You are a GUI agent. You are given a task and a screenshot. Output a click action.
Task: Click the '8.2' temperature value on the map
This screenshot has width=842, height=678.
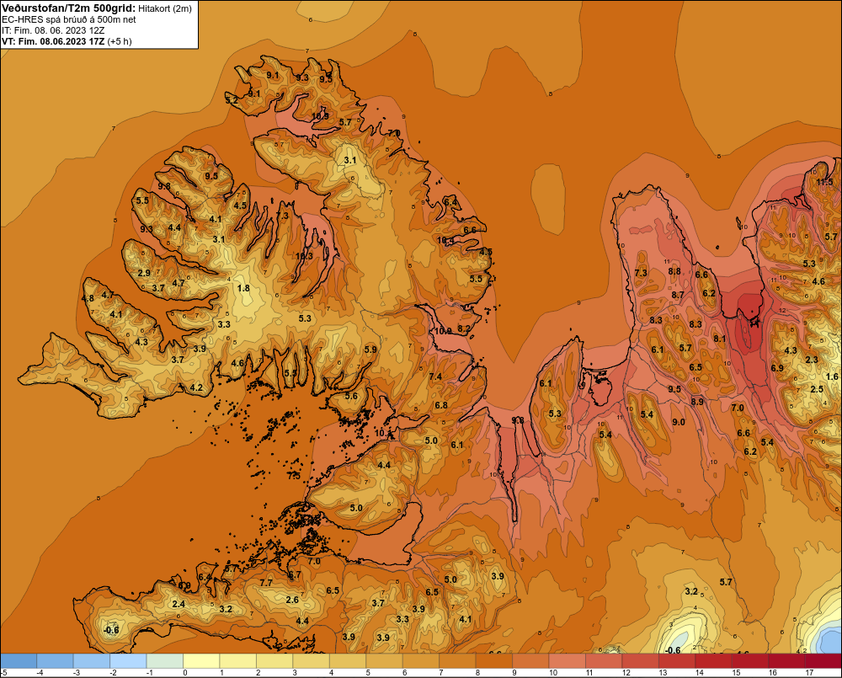pos(464,328)
